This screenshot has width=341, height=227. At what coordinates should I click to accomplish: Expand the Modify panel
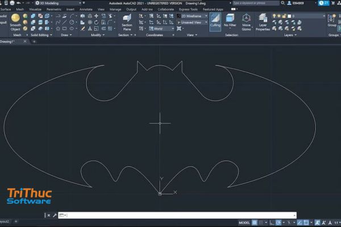[x=97, y=35]
